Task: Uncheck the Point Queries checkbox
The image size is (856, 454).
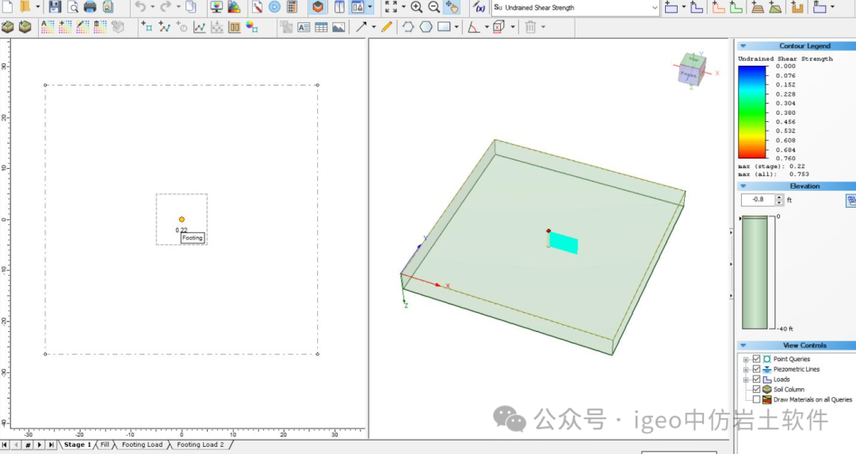Action: [x=756, y=358]
